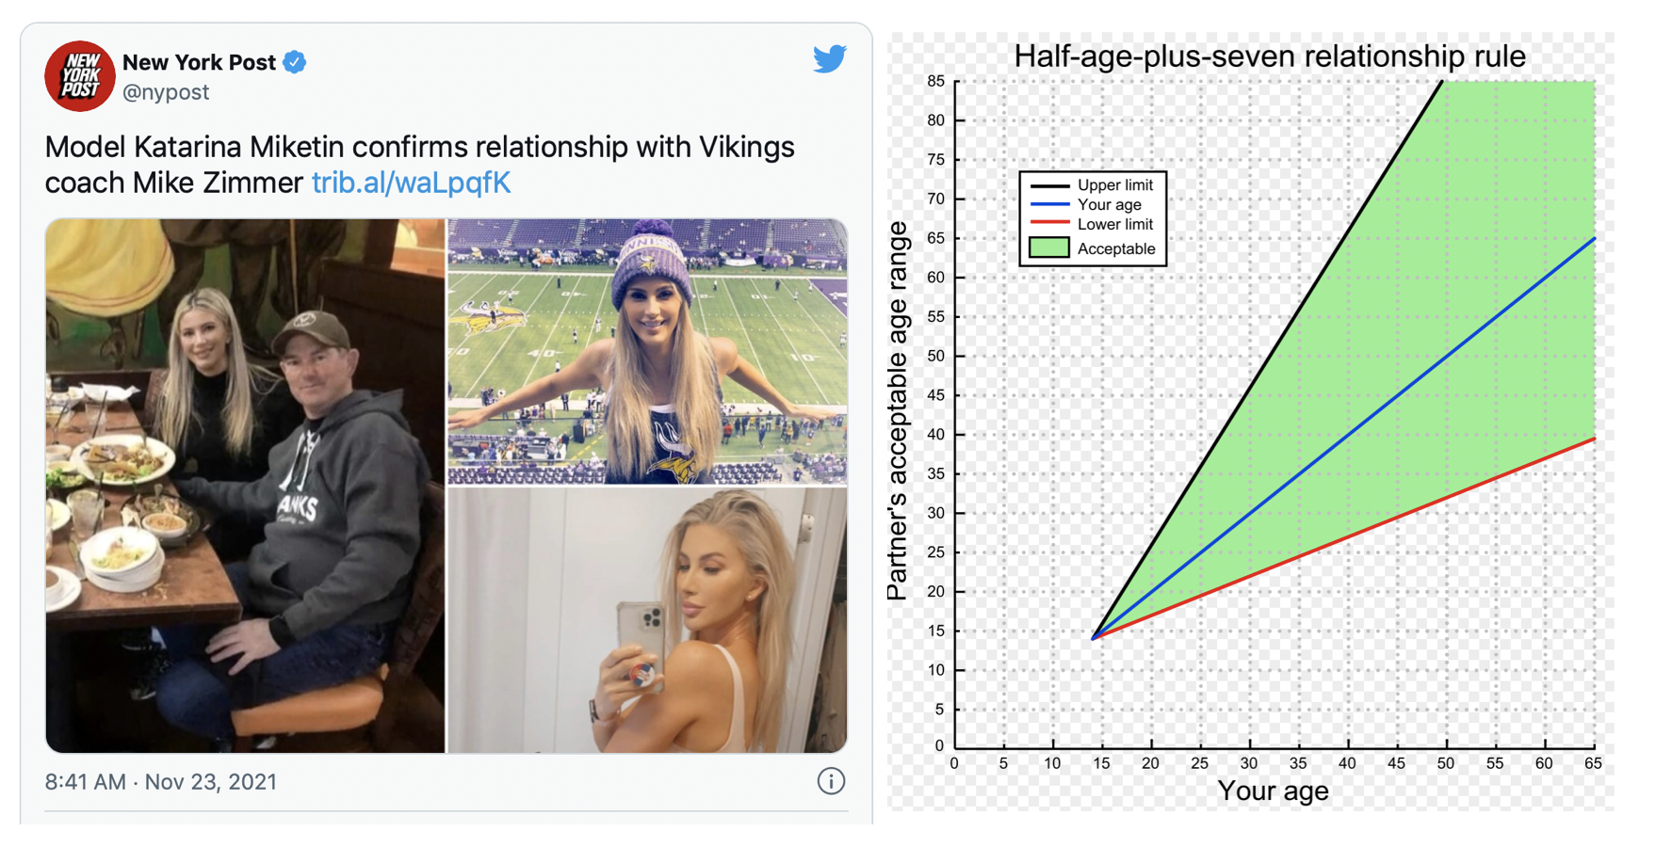Click the New York Post profile avatar
The image size is (1656, 847).
pyautogui.click(x=80, y=76)
